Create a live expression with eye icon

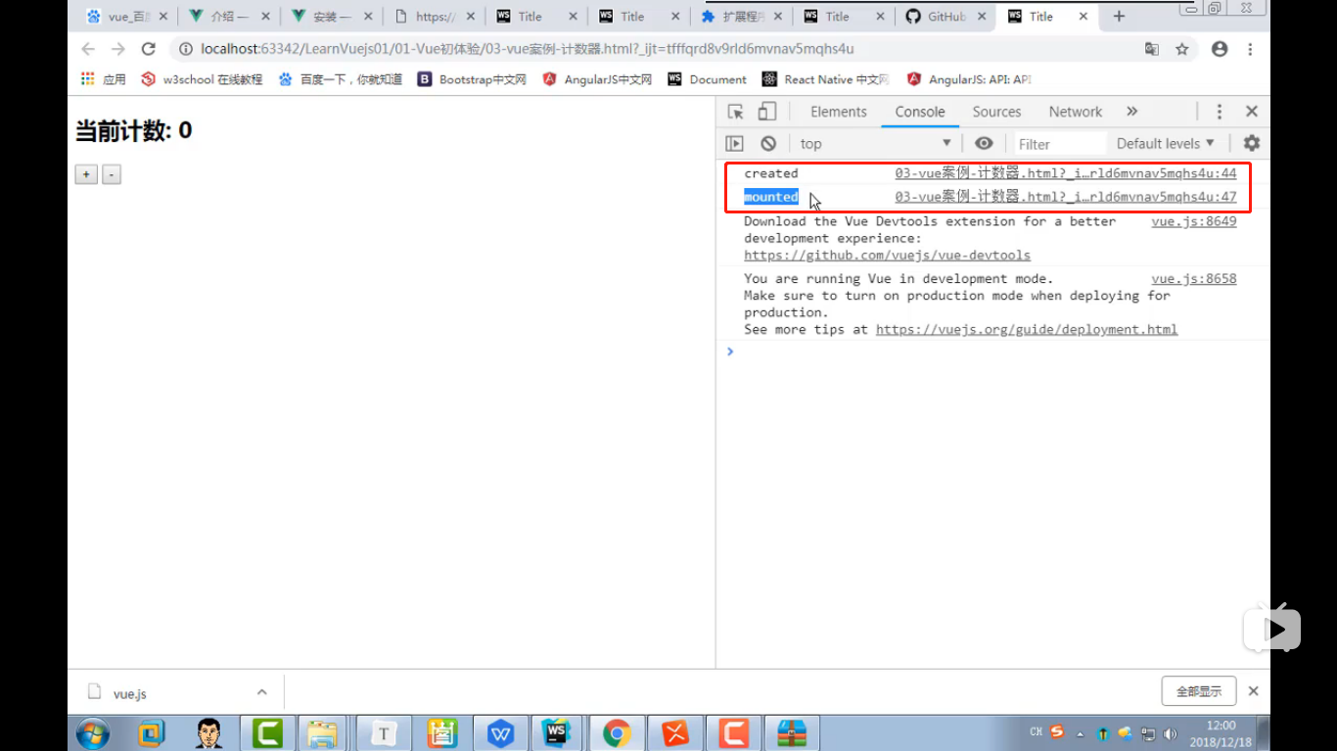984,143
